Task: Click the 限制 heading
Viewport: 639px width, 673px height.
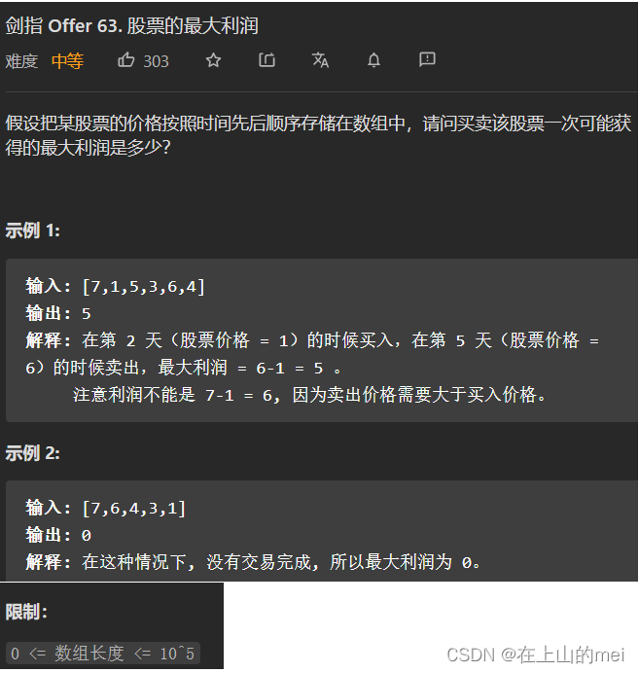Action: [26, 612]
